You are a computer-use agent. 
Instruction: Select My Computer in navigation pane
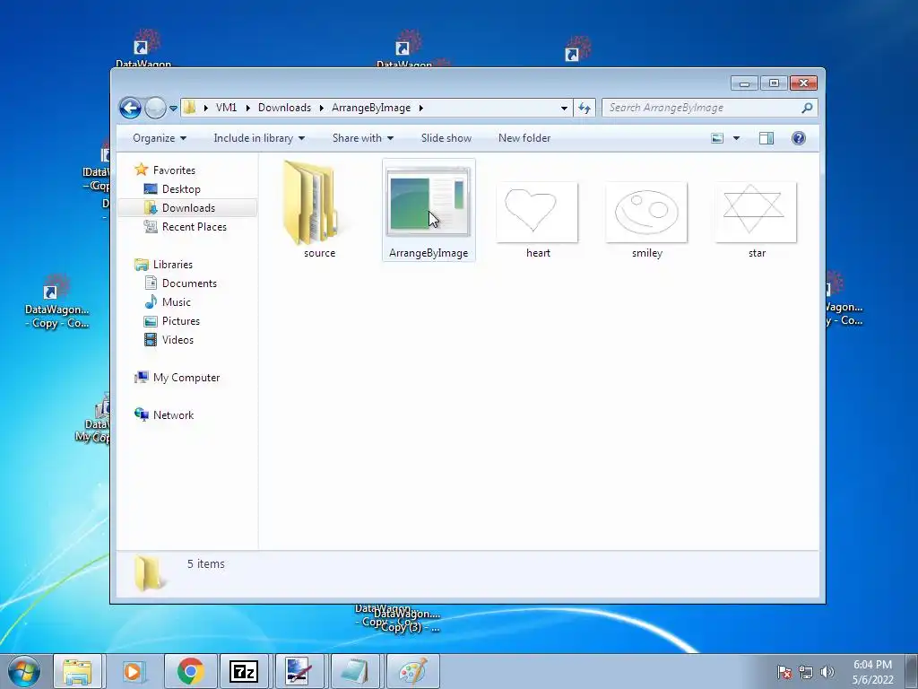(x=186, y=378)
